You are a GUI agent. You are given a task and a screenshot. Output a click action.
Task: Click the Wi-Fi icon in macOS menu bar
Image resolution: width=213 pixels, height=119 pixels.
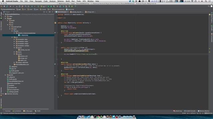192,1
